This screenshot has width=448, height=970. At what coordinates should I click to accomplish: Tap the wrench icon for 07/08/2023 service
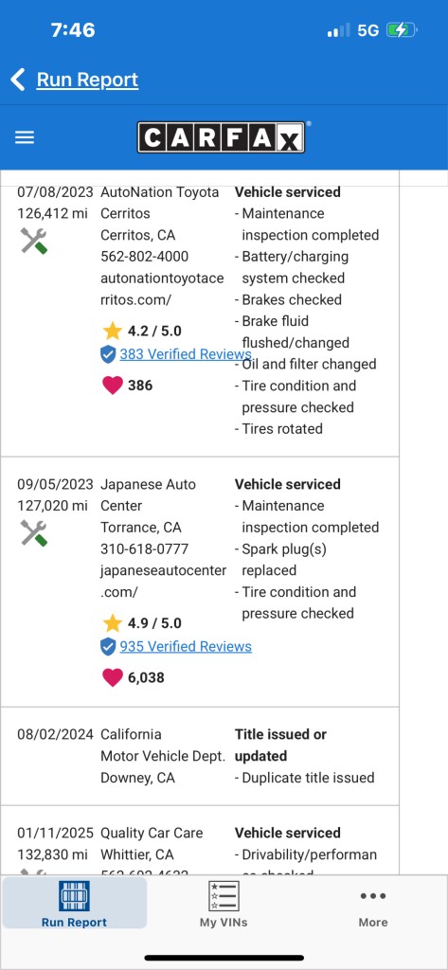(x=34, y=241)
